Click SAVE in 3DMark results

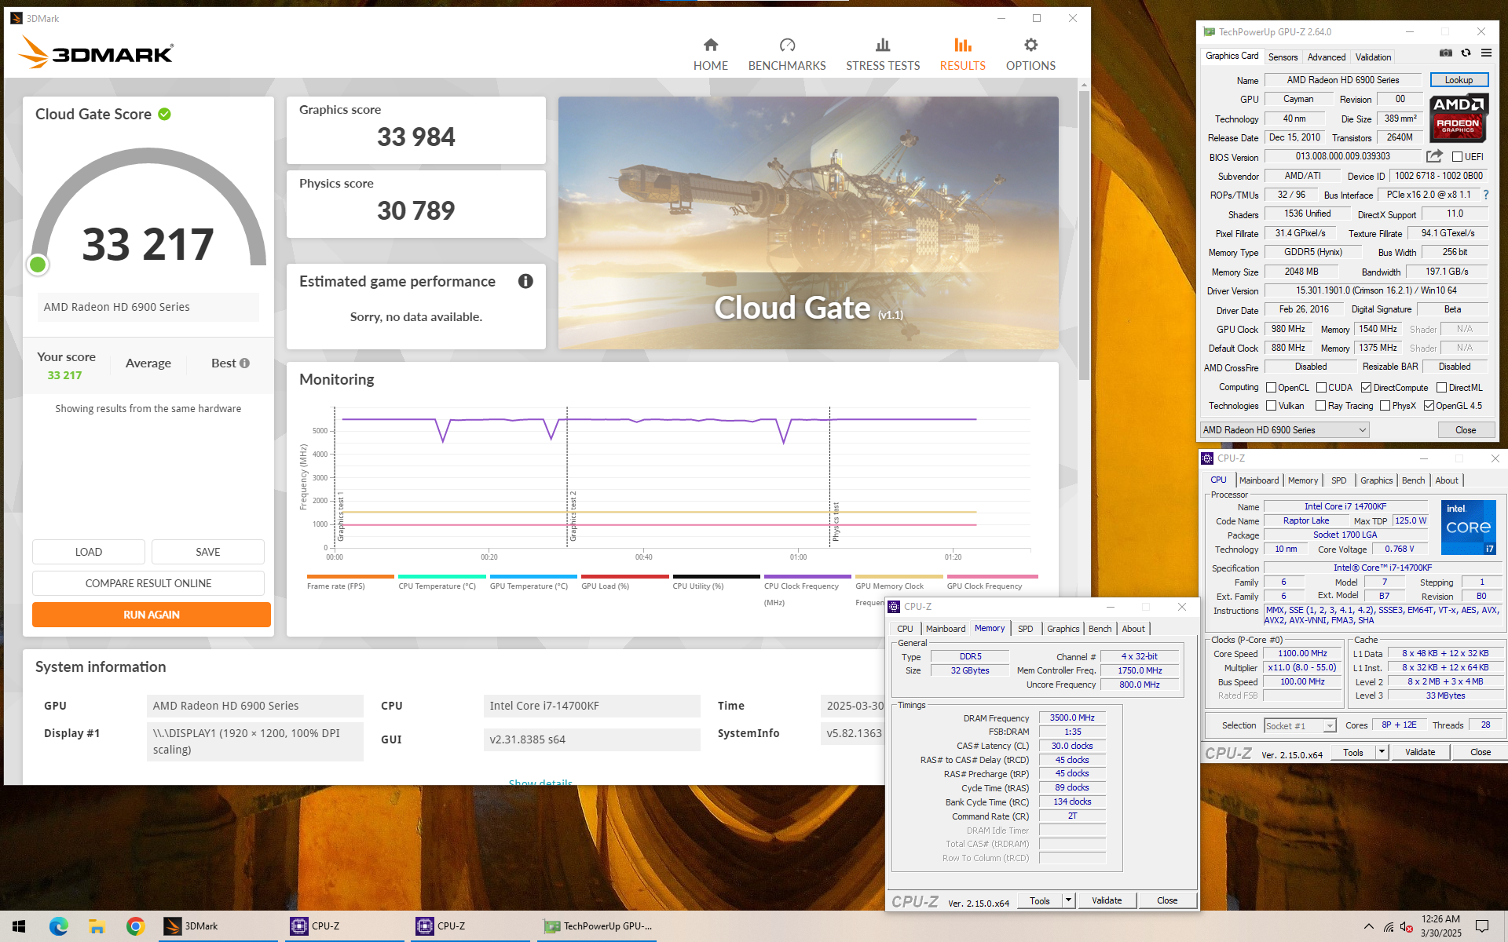(207, 552)
